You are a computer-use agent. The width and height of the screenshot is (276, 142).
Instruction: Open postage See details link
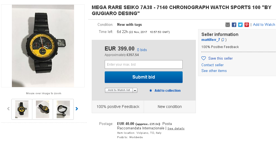[176, 129]
